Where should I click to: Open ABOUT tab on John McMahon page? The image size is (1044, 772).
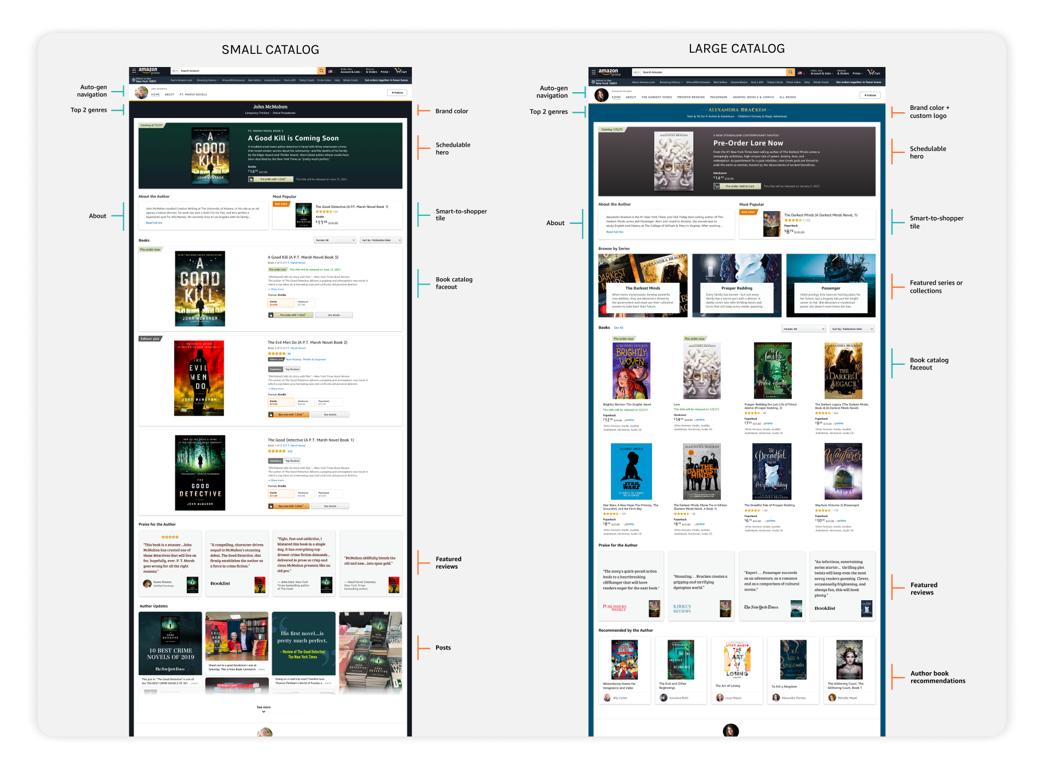pyautogui.click(x=170, y=94)
